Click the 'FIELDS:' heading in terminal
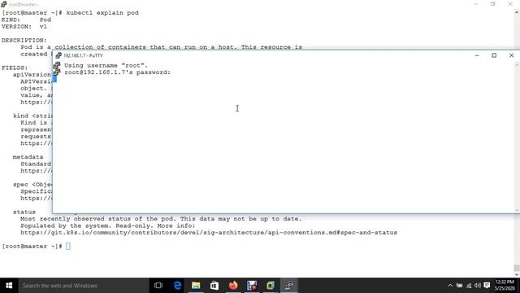This screenshot has width=520, height=293. [x=15, y=68]
